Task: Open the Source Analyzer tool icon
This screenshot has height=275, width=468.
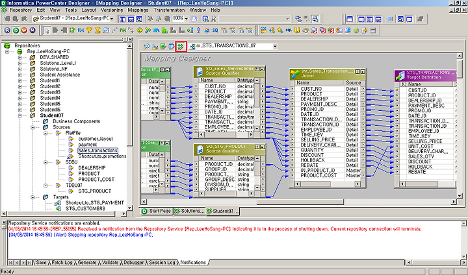Action: point(146,47)
